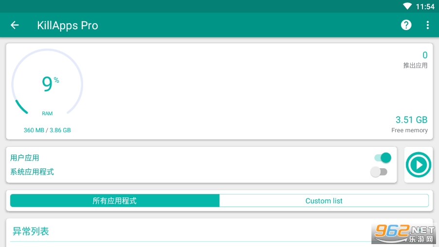439x247 pixels.
Task: Open the three-dot overflow menu
Action: coord(427,25)
